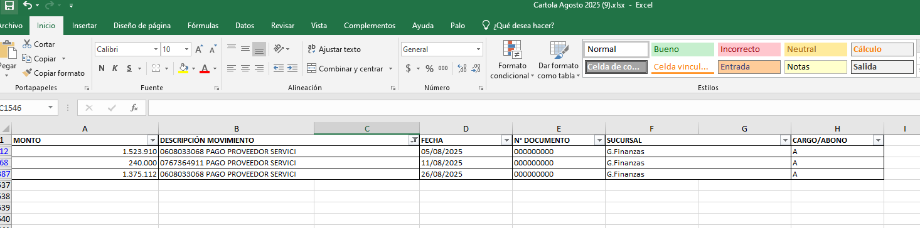
Task: Apply fill color using the paint bucket
Action: [183, 68]
